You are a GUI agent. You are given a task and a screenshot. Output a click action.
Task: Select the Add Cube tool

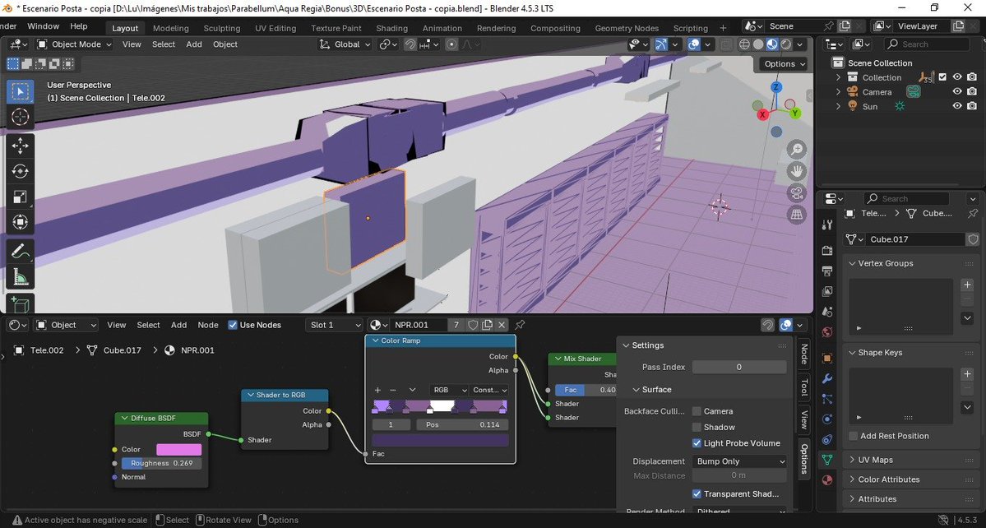point(20,303)
